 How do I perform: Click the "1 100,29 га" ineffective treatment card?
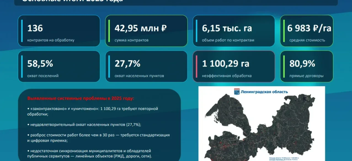pos(233,66)
